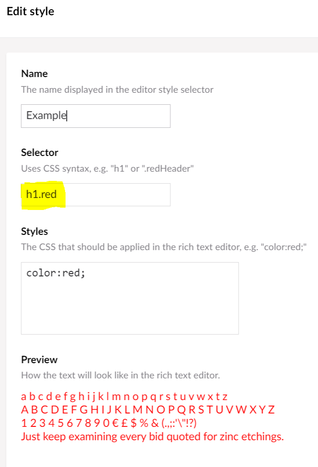
Task: Click the 'Selector' field label
Action: [x=38, y=152]
